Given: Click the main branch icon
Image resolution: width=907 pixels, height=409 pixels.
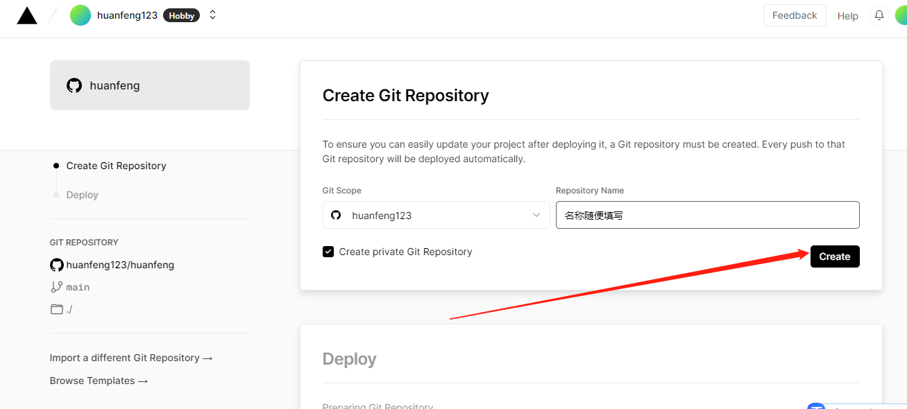Looking at the screenshot, I should tap(57, 287).
